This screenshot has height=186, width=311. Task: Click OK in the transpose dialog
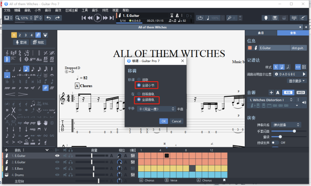(x=163, y=121)
